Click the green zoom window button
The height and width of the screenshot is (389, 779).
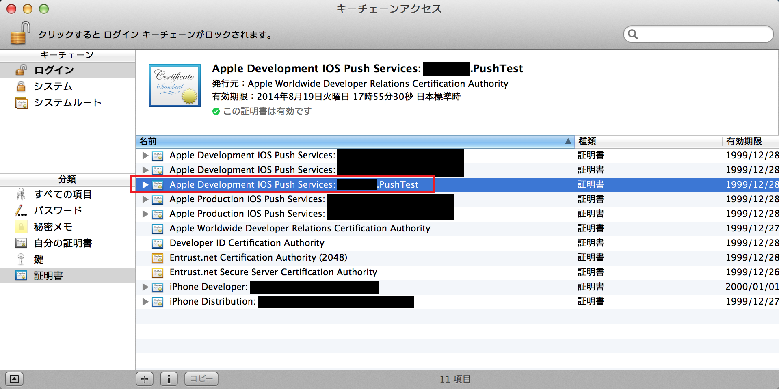click(44, 9)
